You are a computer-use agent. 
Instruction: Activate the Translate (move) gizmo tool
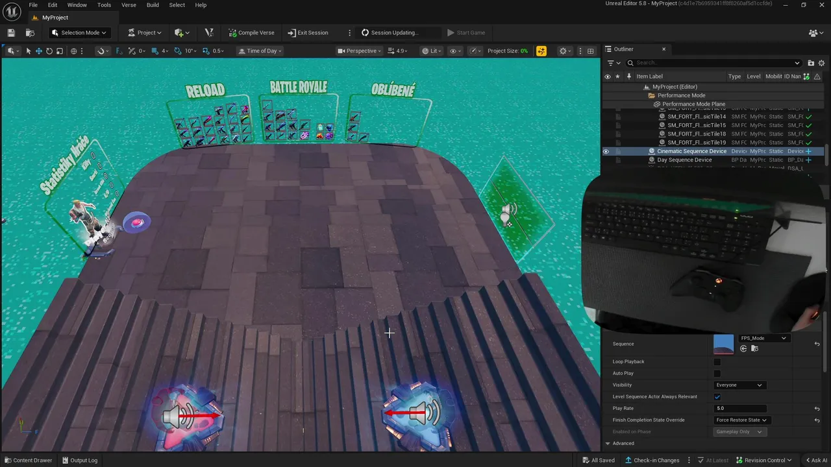pos(39,51)
